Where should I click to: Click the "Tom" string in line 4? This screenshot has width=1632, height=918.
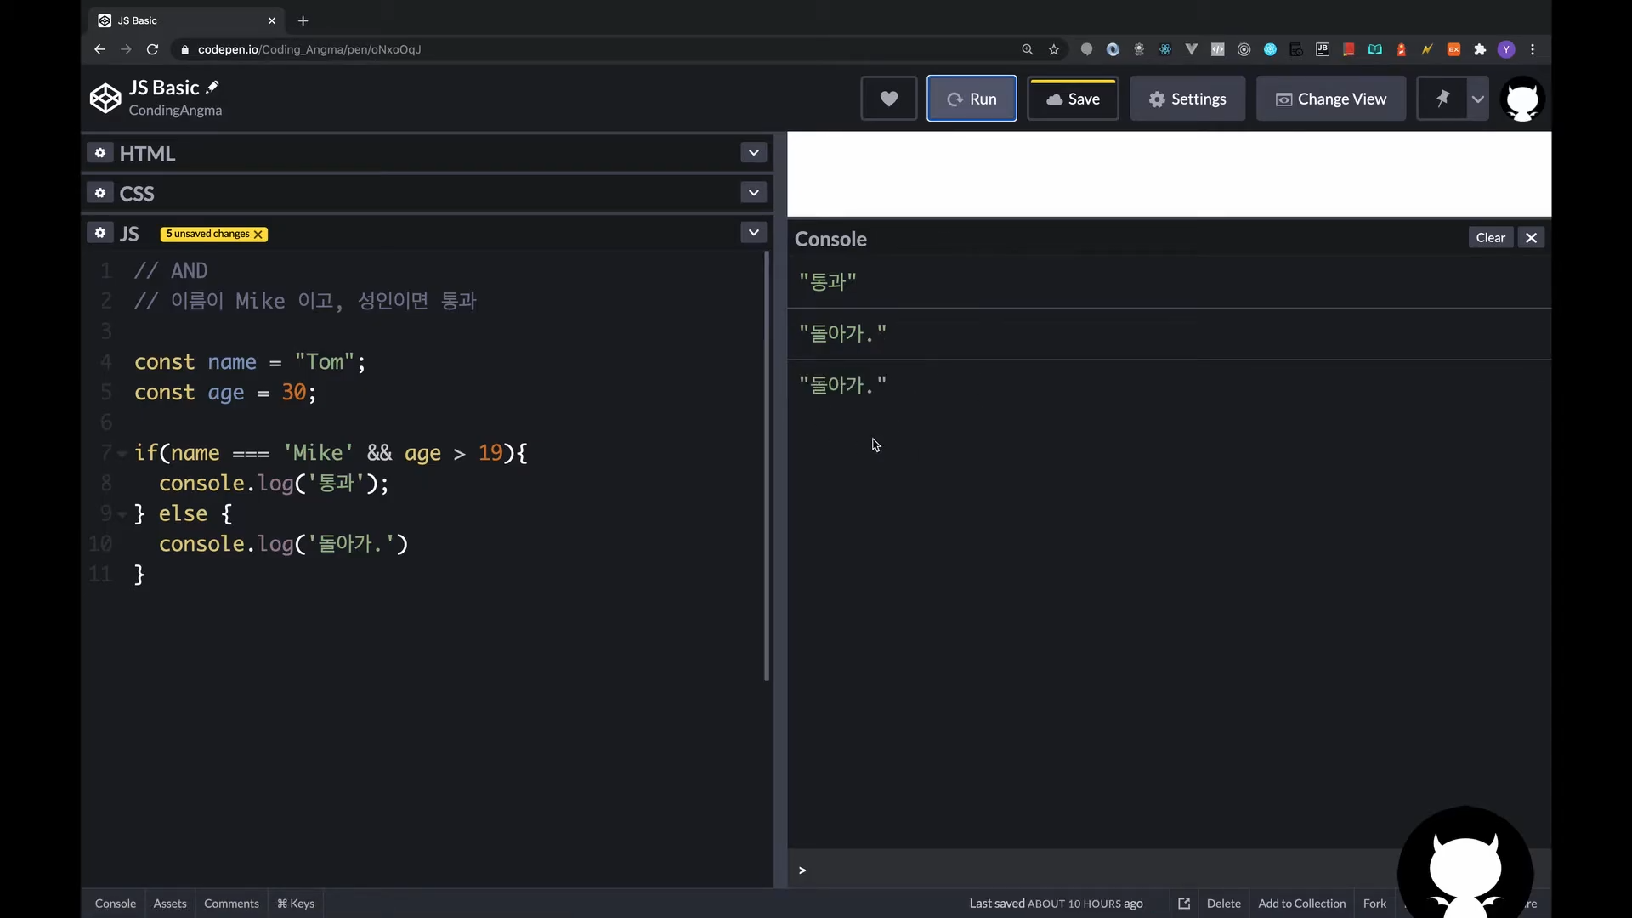point(325,362)
